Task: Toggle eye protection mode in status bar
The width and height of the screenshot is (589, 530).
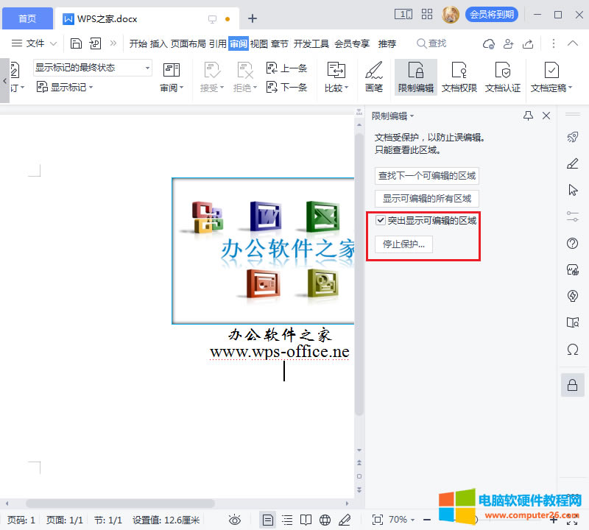Action: 235,520
